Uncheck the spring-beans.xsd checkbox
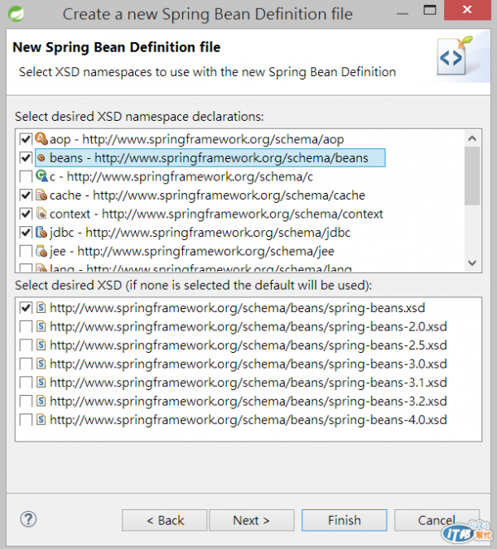Image resolution: width=497 pixels, height=549 pixels. click(26, 308)
